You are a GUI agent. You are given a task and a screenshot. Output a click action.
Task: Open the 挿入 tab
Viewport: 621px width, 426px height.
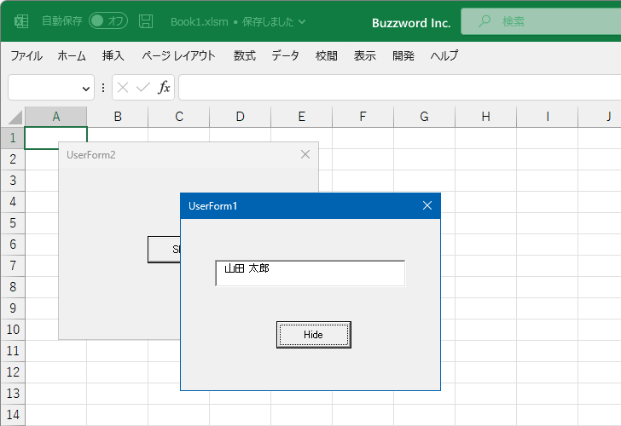click(113, 55)
